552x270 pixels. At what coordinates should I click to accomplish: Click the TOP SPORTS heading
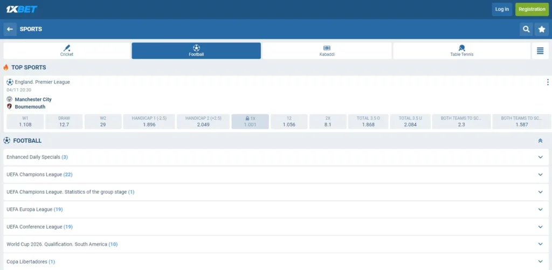coord(29,67)
